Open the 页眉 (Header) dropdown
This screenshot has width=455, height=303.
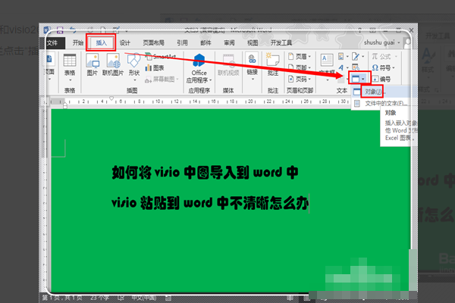tap(300, 56)
